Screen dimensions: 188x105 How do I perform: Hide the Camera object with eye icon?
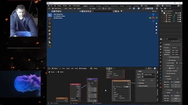click(x=178, y=15)
